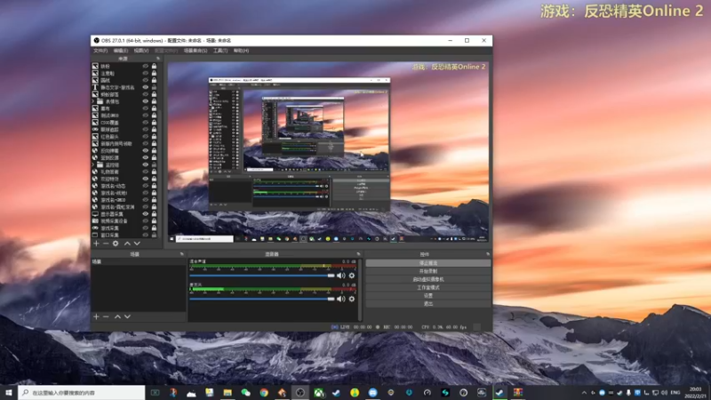Expand the 表情包 source group

93,101
